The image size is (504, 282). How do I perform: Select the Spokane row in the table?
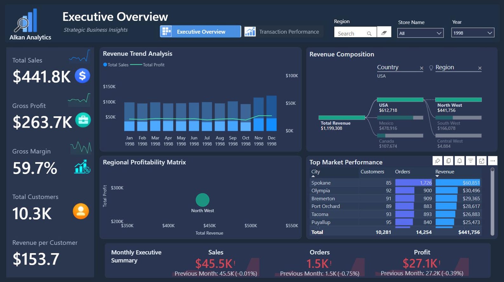tap(395, 183)
